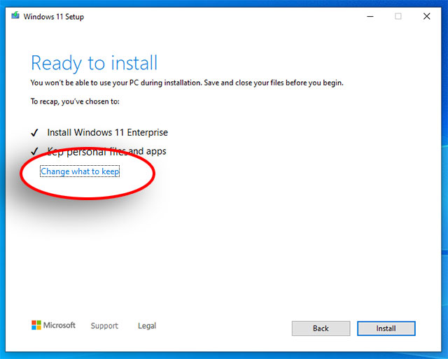Click the checkmark beside Install Windows 11 Enterprise

click(34, 133)
